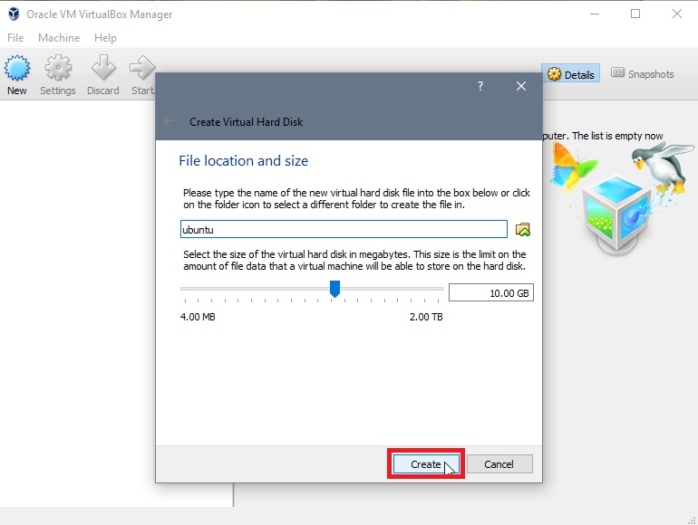The image size is (698, 525).
Task: Click the window resize grip in status bar corner
Action: coord(693,520)
